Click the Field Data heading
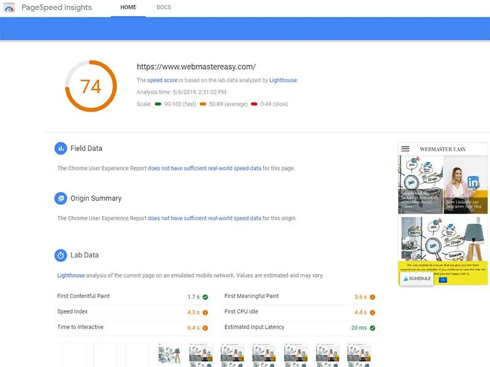The image size is (490, 367). pos(86,148)
